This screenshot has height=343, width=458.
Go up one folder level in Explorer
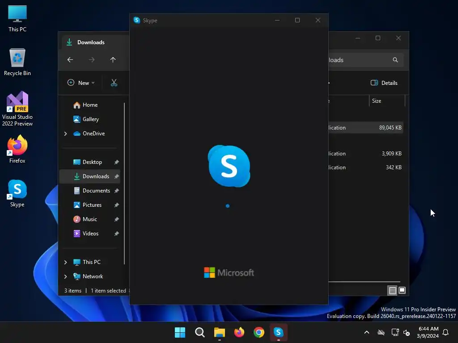[x=113, y=60]
